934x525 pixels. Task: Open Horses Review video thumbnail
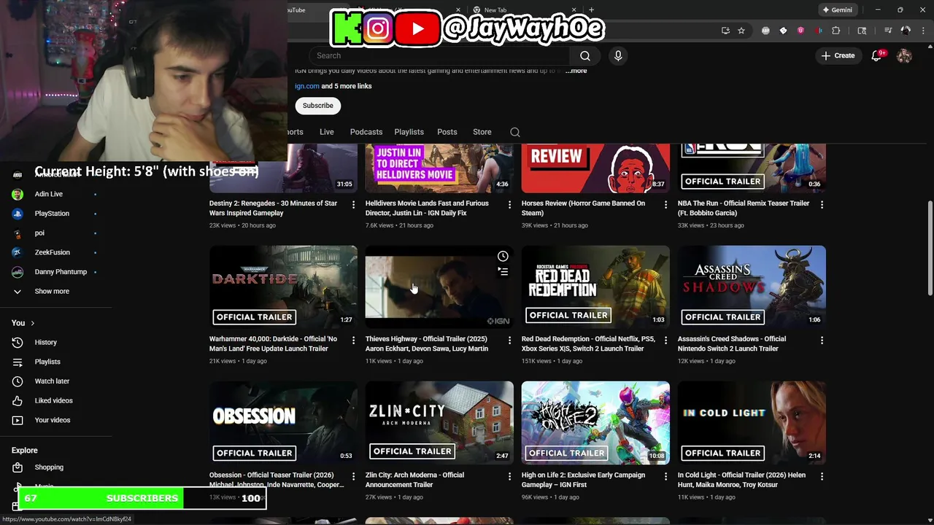tap(595, 168)
